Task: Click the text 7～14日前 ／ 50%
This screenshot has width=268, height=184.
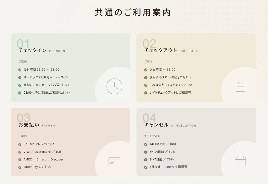Action: tap(162, 152)
